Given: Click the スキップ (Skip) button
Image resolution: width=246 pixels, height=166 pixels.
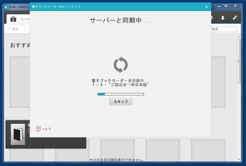Looking at the screenshot, I should (x=121, y=102).
